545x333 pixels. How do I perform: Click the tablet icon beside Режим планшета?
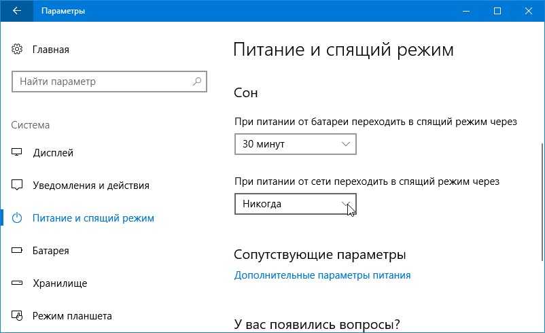(x=17, y=315)
